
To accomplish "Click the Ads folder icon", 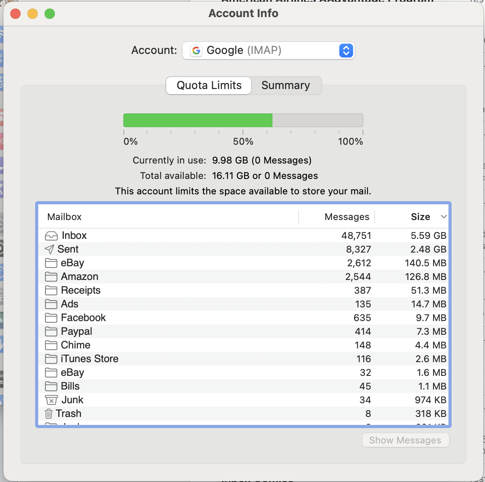I will click(x=51, y=304).
